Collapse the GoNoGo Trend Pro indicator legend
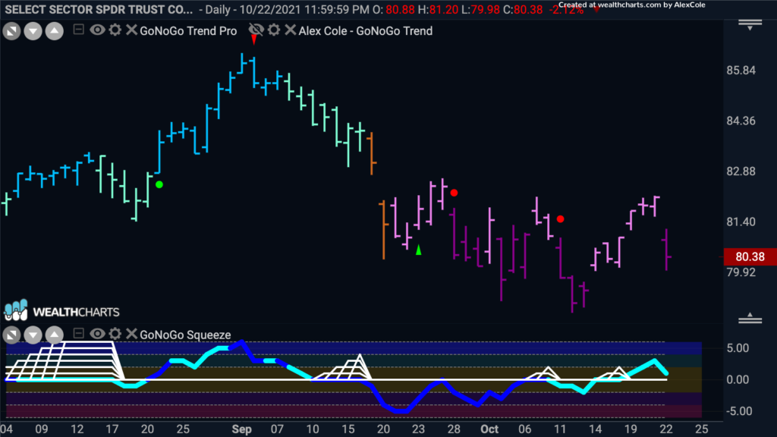777x437 pixels. [78, 30]
